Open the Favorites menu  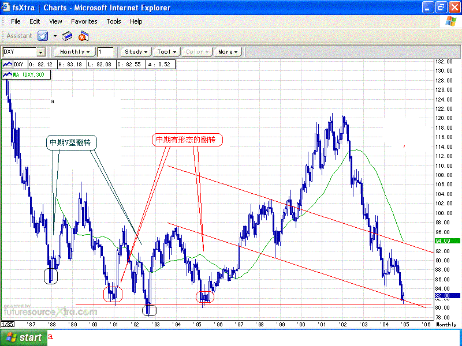tap(84, 21)
